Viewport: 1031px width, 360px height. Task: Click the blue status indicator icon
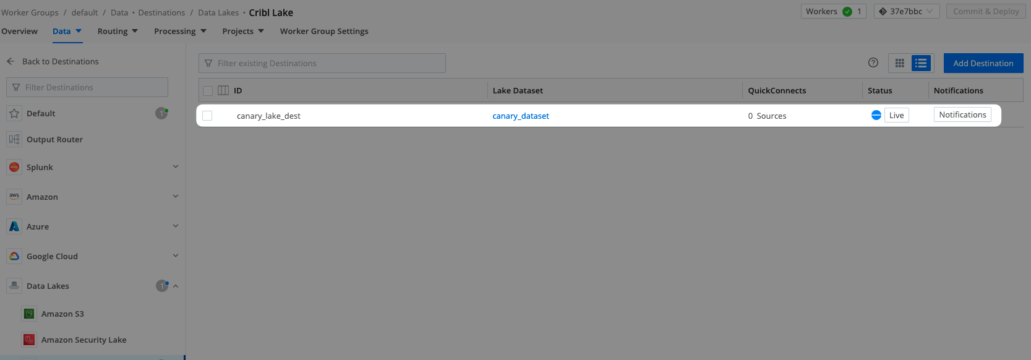coord(876,115)
